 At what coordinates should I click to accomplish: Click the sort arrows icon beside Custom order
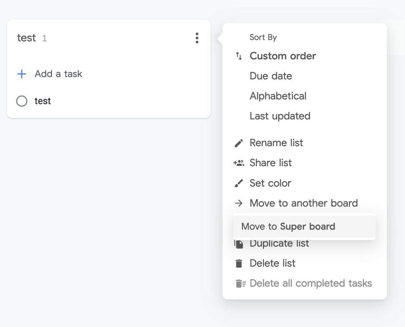click(x=239, y=56)
